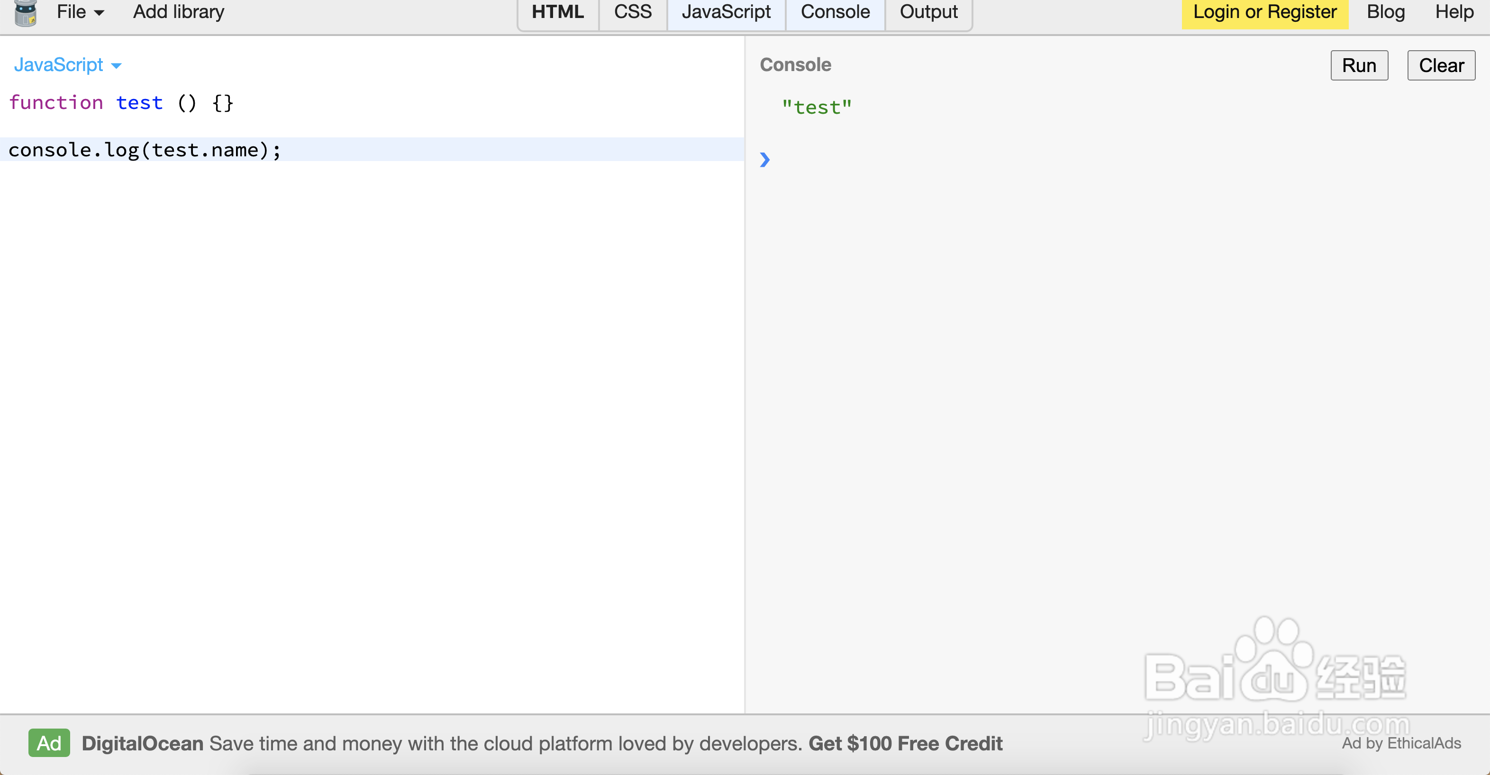Click the Console panel heading

point(795,65)
